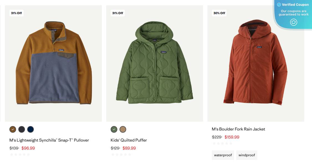Click the windproof tag
Viewport: 312px width, 164px height.
[x=247, y=155]
